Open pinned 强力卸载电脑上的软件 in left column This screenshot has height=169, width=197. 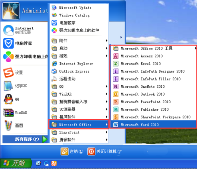[x=25, y=57]
